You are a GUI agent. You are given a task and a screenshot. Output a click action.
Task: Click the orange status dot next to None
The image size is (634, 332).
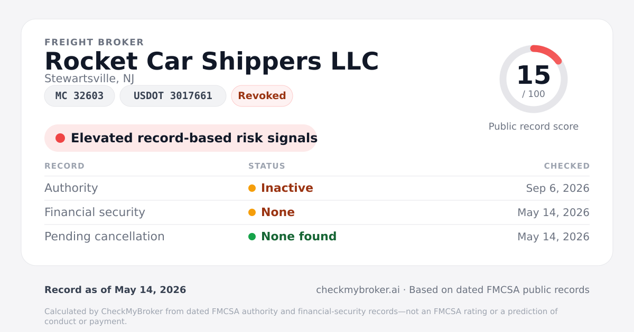[252, 212]
